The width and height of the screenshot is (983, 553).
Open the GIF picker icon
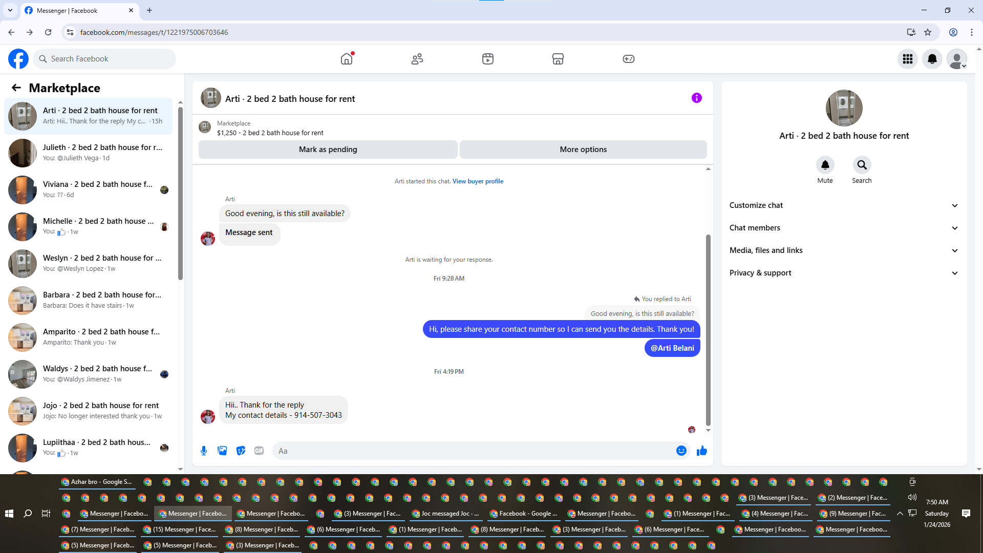coord(259,451)
